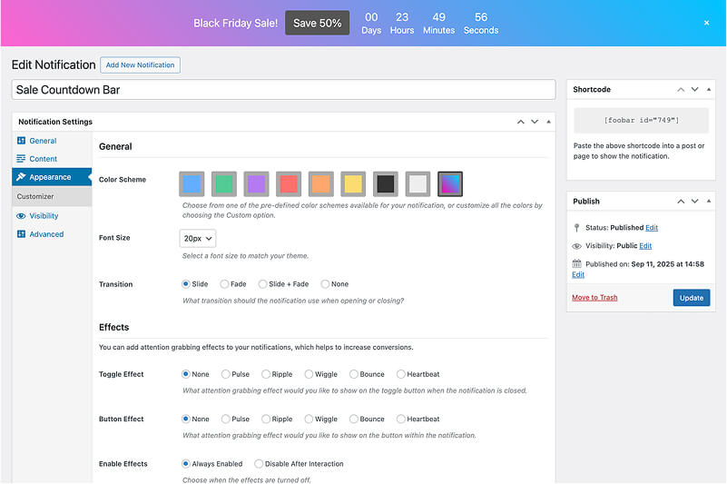Click the Content tab document icon
The width and height of the screenshot is (727, 484).
pos(21,159)
